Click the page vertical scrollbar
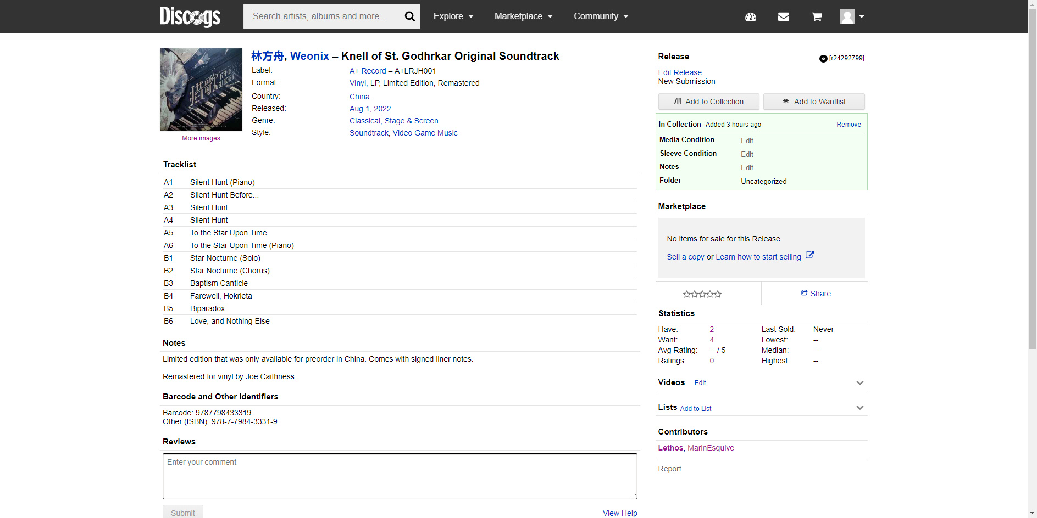This screenshot has height=518, width=1037. (x=1032, y=179)
